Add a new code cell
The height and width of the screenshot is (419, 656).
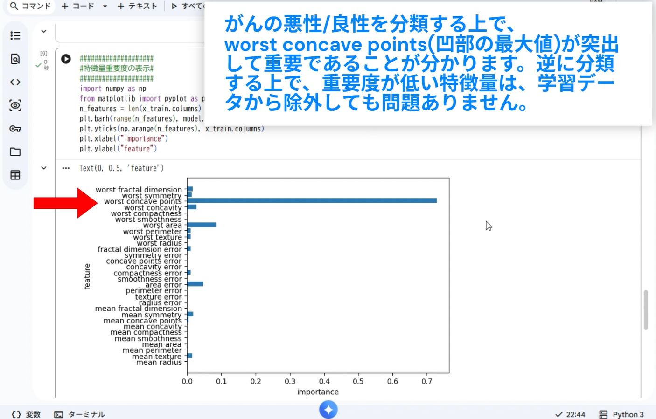pos(78,6)
